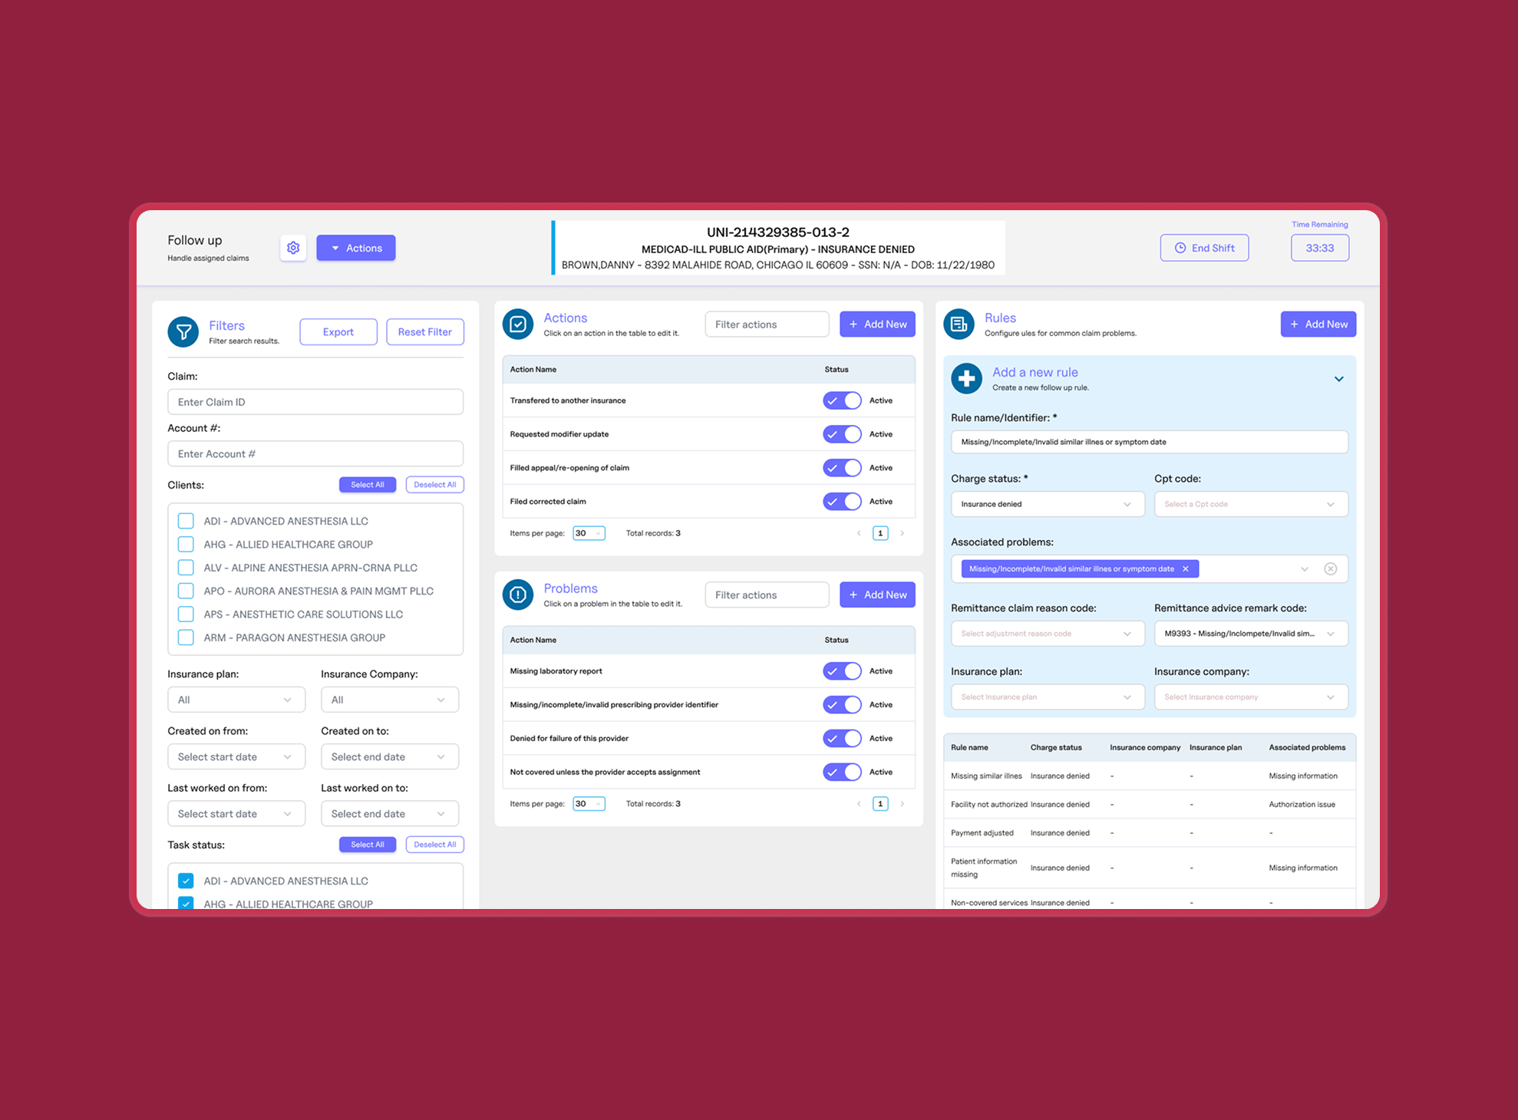Click the End Shift button
Screen dimensions: 1518x1120
click(x=1204, y=248)
